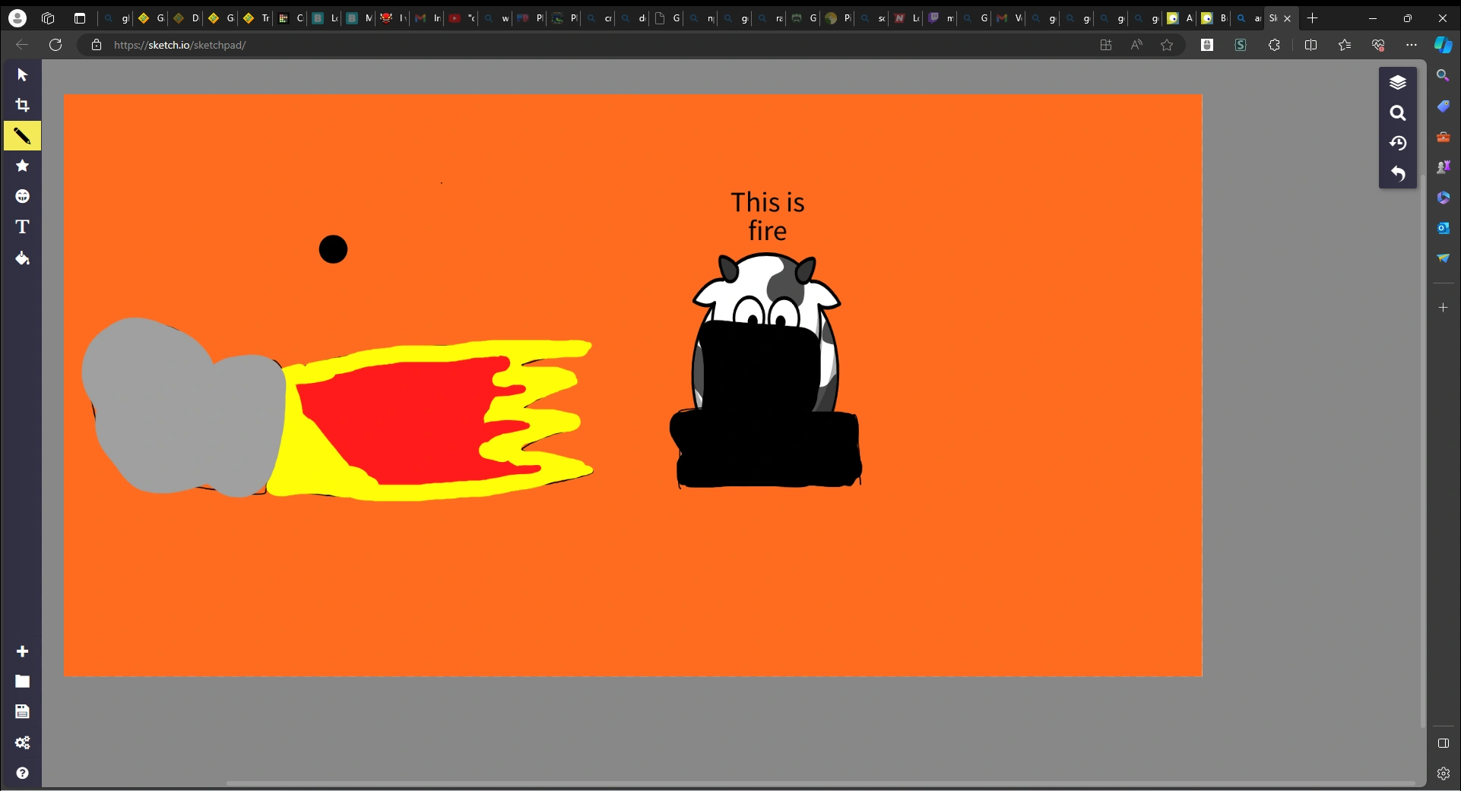Viewport: 1461px width, 791px height.
Task: Open the Edge sidebar Search icon
Action: pos(1443,75)
